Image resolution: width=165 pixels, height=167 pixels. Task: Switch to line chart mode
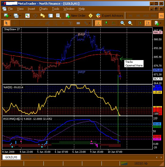(114, 23)
